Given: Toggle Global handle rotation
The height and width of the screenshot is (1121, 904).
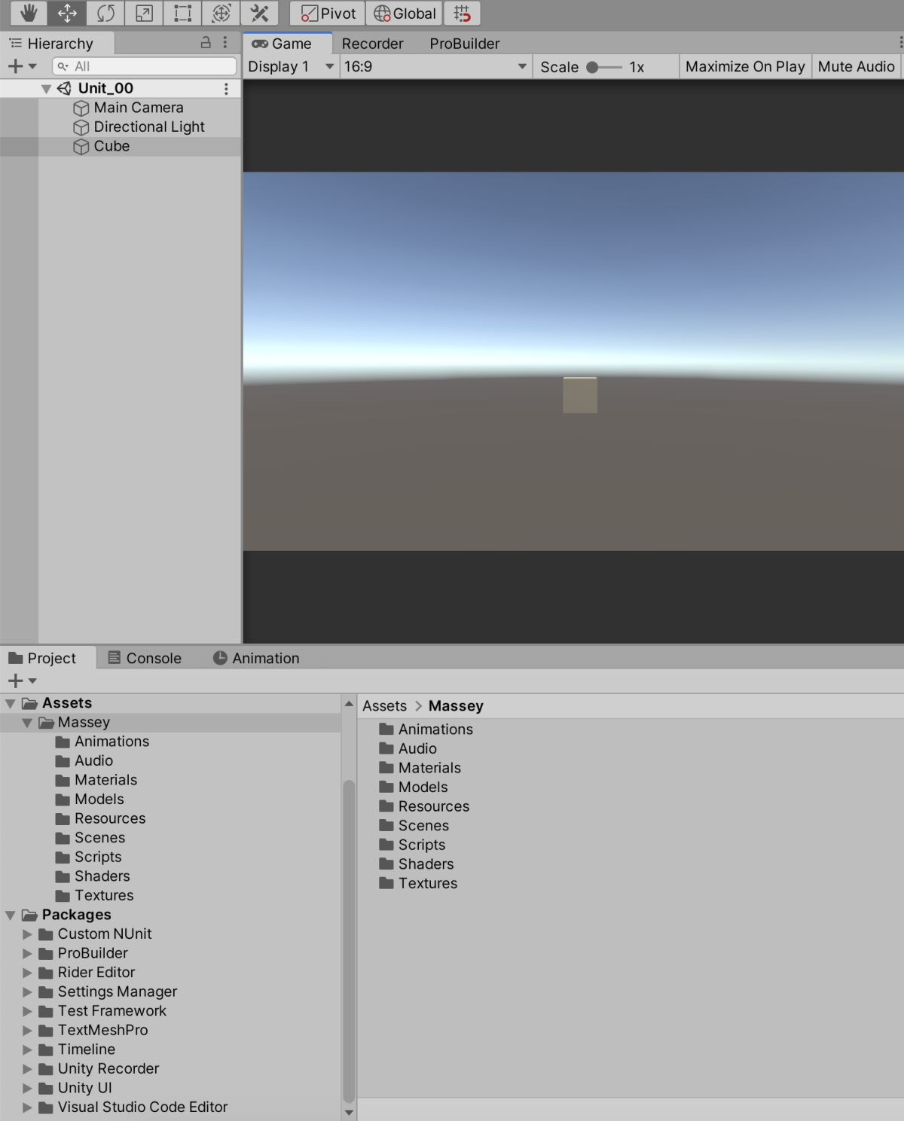Looking at the screenshot, I should point(405,14).
